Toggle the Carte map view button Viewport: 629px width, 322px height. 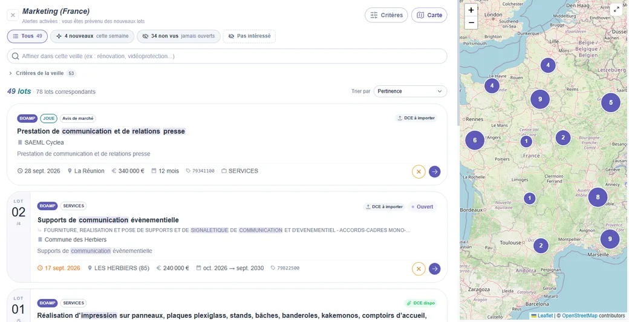pyautogui.click(x=429, y=15)
